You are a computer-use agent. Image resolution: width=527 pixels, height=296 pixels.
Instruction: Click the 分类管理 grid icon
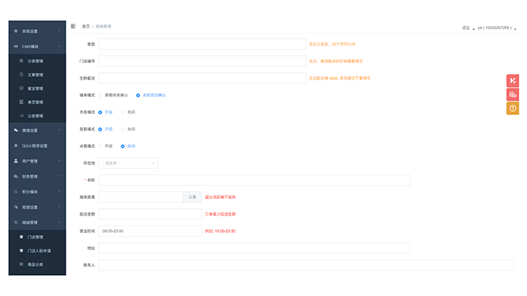[x=21, y=61]
